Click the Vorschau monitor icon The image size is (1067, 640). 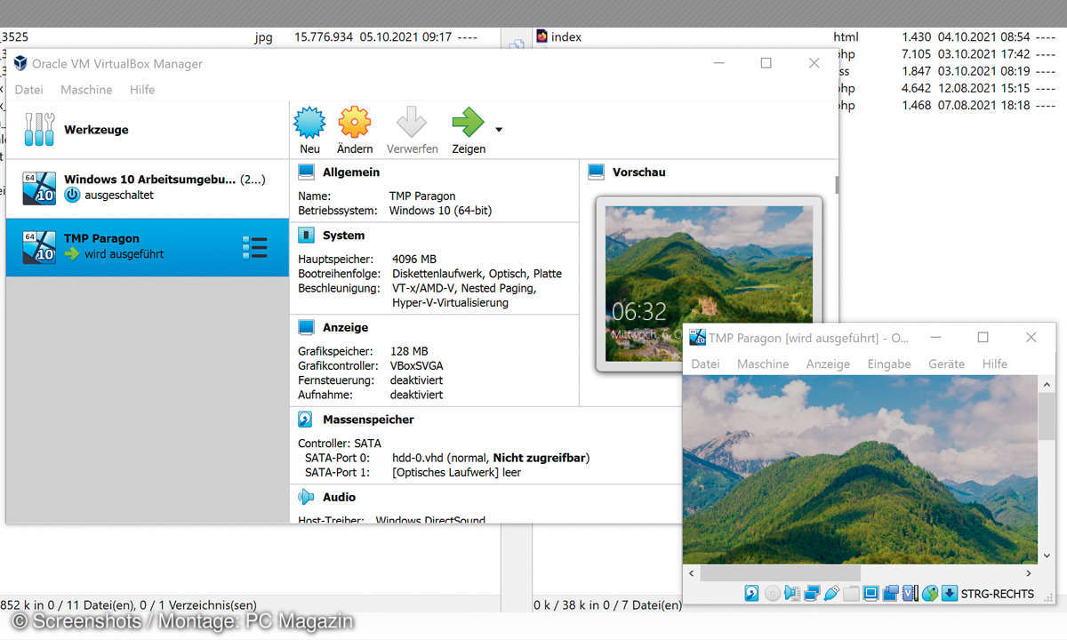[596, 172]
